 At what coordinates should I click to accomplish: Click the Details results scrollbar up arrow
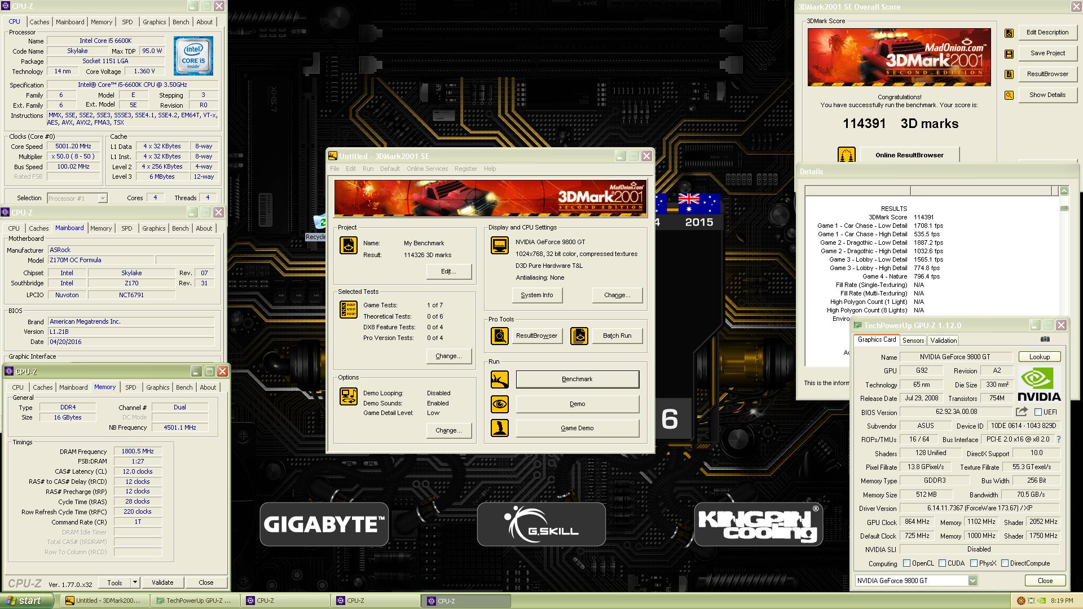[x=1064, y=191]
